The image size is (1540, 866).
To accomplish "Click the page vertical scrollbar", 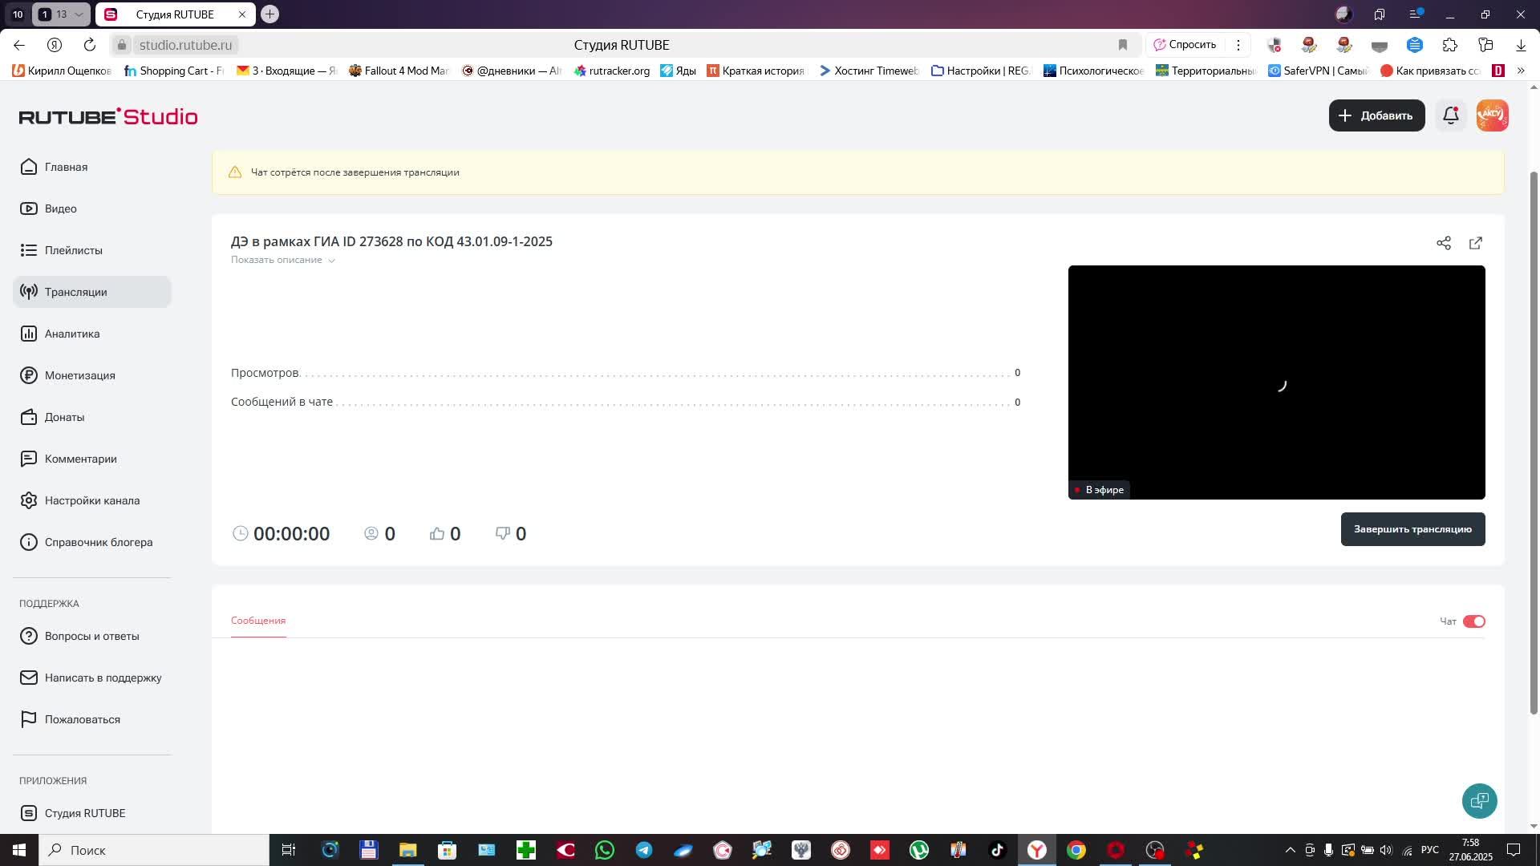I will click(x=1534, y=441).
